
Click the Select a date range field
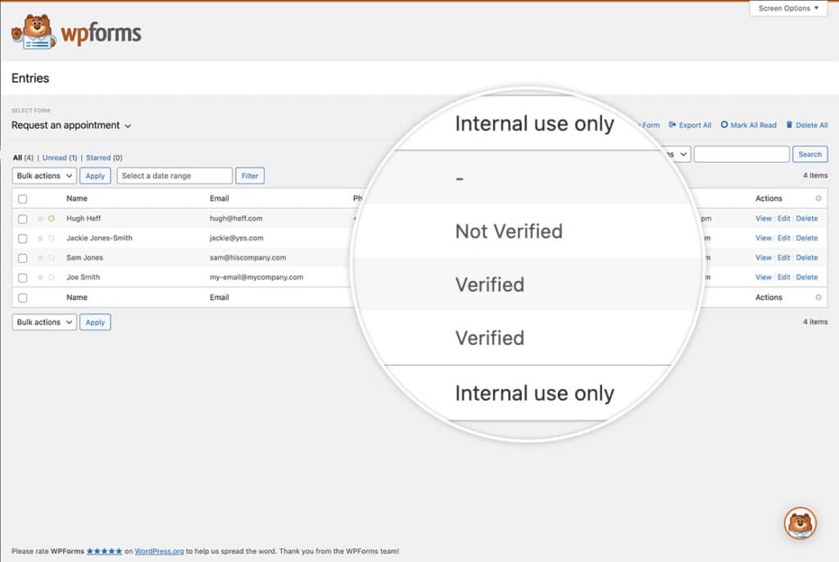pos(173,175)
